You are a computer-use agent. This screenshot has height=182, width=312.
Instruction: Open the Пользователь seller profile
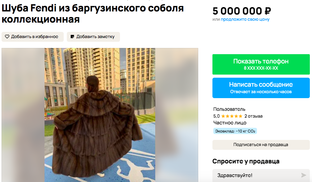(x=229, y=109)
